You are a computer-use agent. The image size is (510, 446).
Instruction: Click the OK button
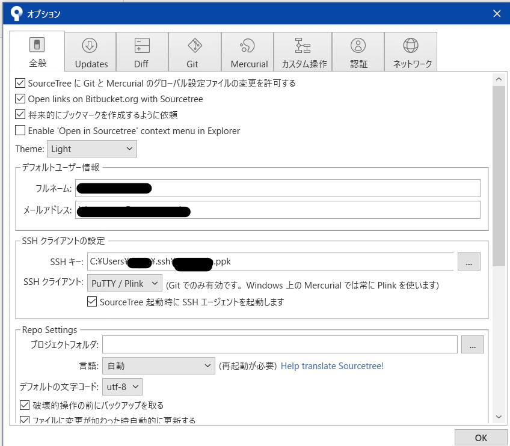pyautogui.click(x=481, y=438)
